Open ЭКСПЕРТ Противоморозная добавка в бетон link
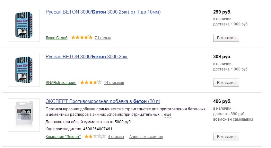Image resolution: width=271 pixels, height=148 pixels. 103,101
